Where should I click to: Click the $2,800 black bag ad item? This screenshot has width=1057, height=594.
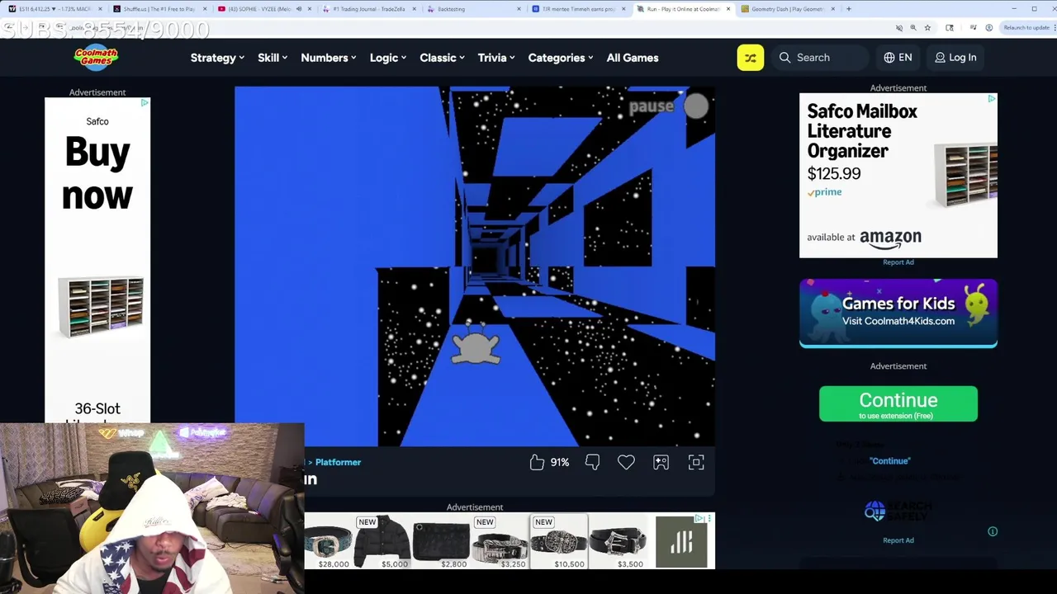click(442, 541)
